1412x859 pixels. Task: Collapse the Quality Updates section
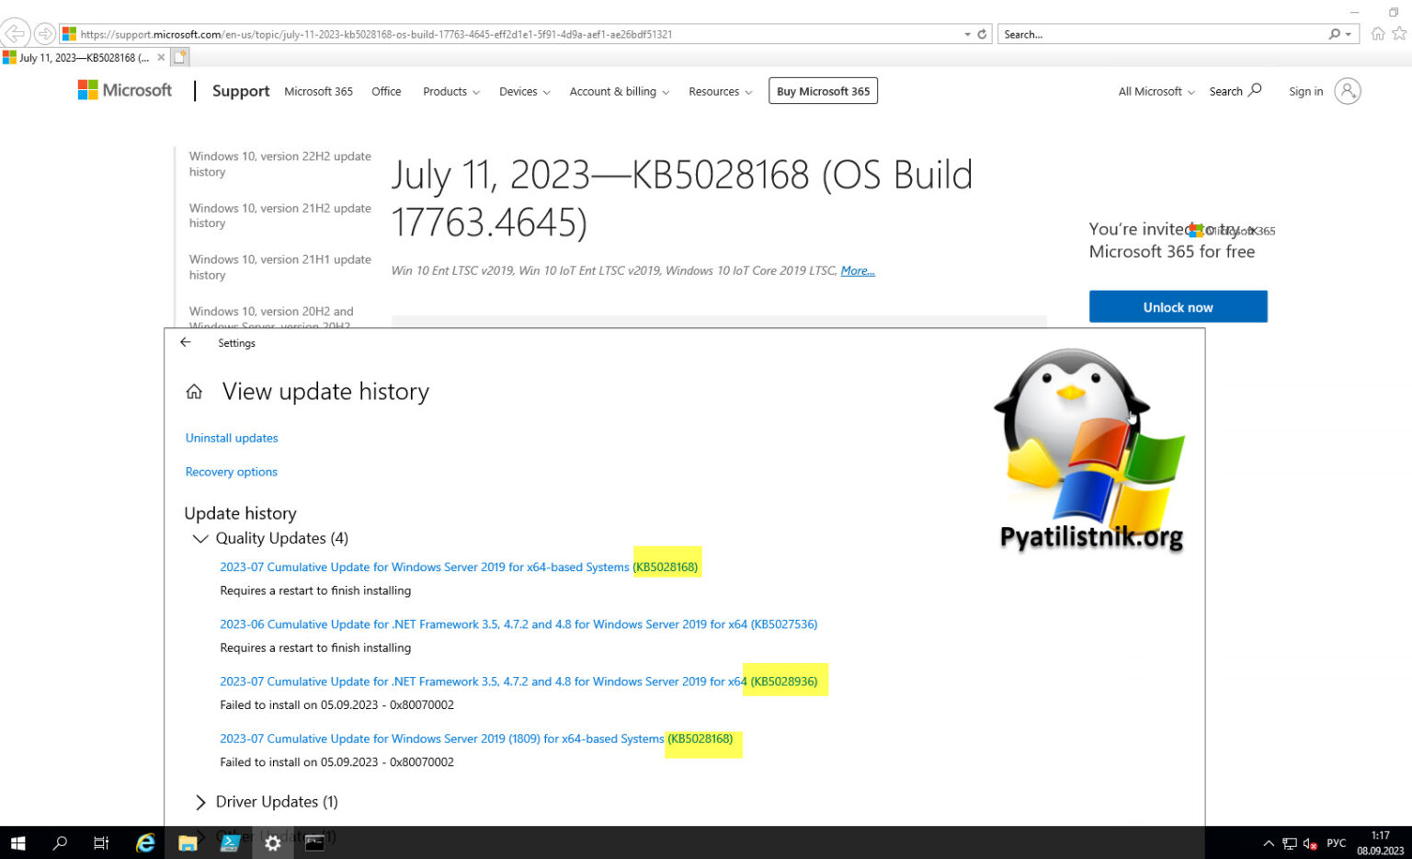pos(199,539)
